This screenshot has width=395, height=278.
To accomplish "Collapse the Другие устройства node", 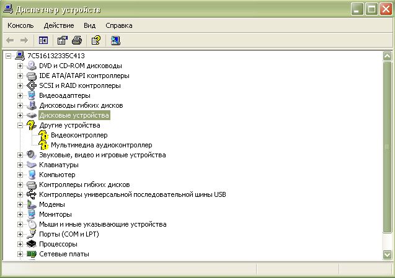I will 20,125.
